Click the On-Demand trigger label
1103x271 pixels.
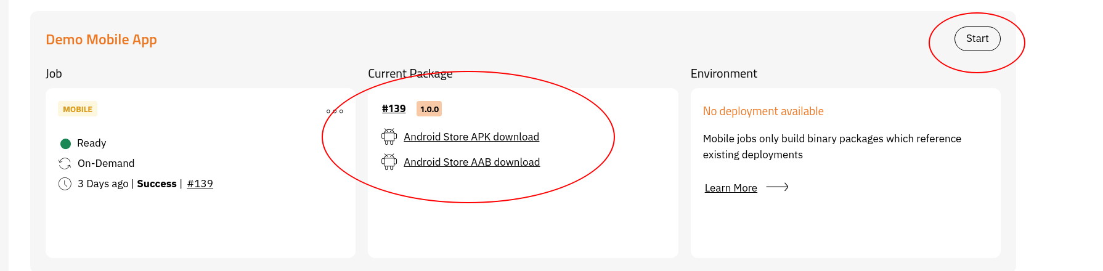tap(106, 163)
